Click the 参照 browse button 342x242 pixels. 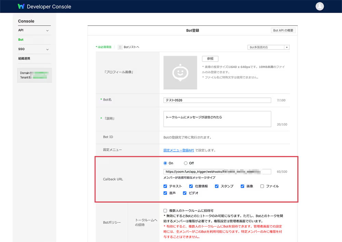pos(210,59)
